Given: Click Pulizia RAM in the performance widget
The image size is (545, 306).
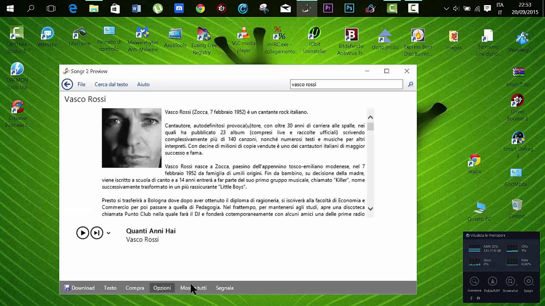Looking at the screenshot, I should (x=492, y=284).
